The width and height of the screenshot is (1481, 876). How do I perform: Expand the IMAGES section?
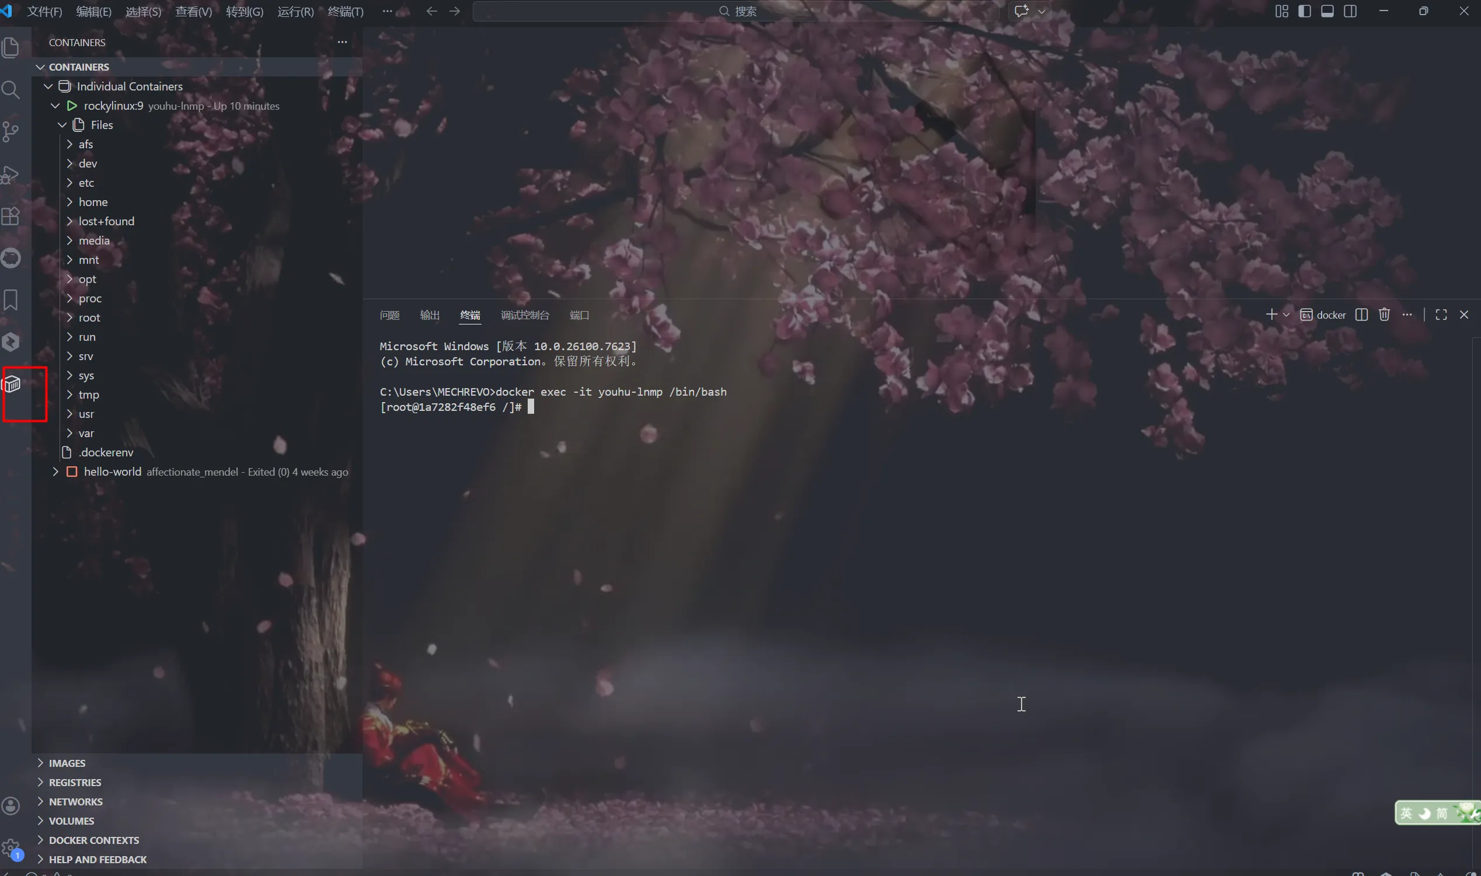(67, 763)
